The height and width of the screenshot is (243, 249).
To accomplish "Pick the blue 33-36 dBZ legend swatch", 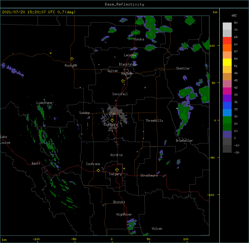I will pos(227,105).
